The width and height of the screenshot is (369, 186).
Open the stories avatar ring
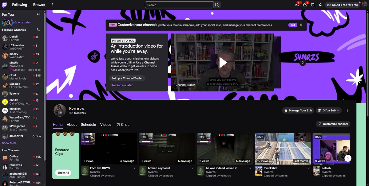(x=7, y=22)
